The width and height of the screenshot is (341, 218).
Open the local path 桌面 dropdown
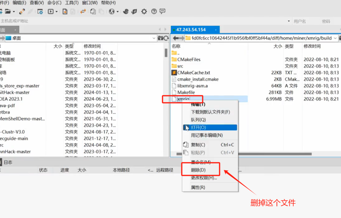pos(154,38)
